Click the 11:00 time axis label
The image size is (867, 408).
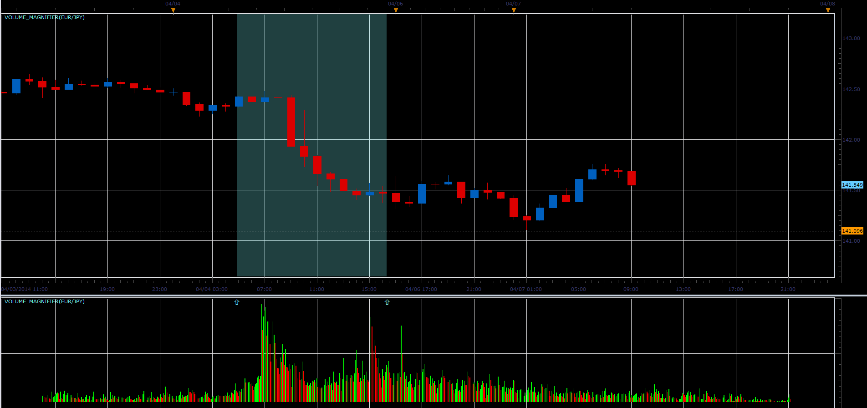tap(317, 289)
